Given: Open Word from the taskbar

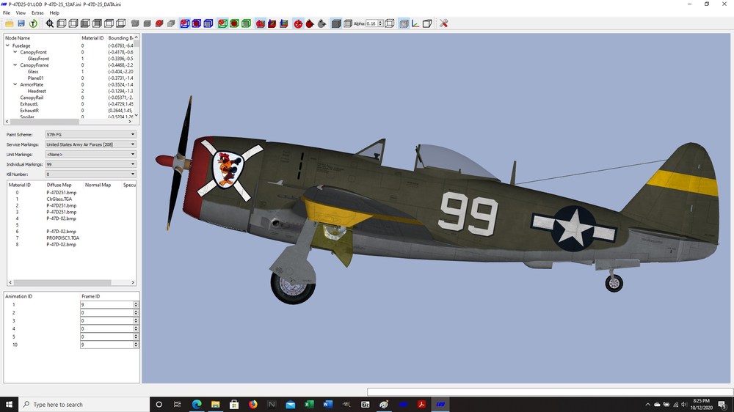Looking at the screenshot, I should point(327,404).
